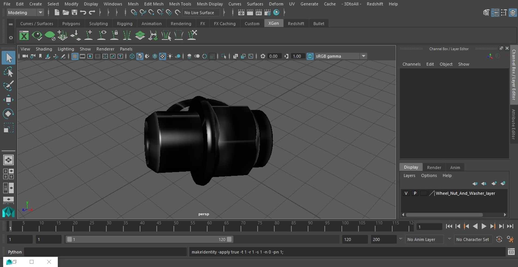Screen dimensions: 518x267
Task: Click the XGen preview eye icon
Action: [37, 35]
